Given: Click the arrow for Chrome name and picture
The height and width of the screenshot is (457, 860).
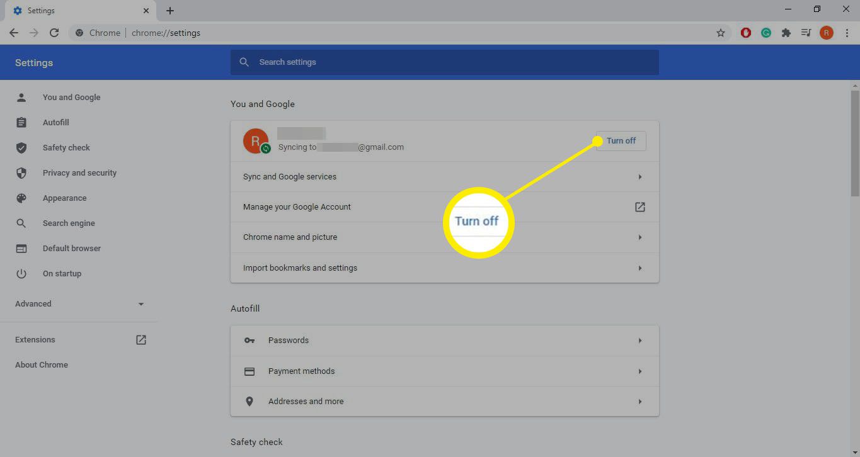Looking at the screenshot, I should pos(640,237).
